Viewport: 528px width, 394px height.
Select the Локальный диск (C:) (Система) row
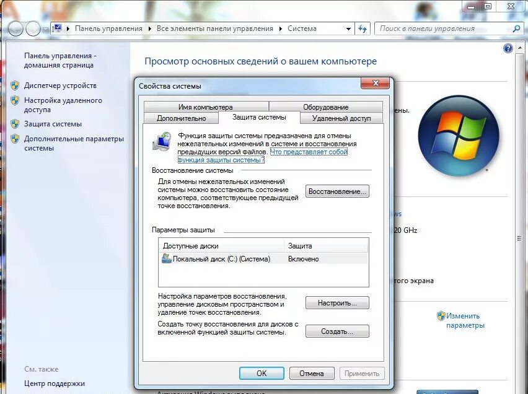[263, 258]
